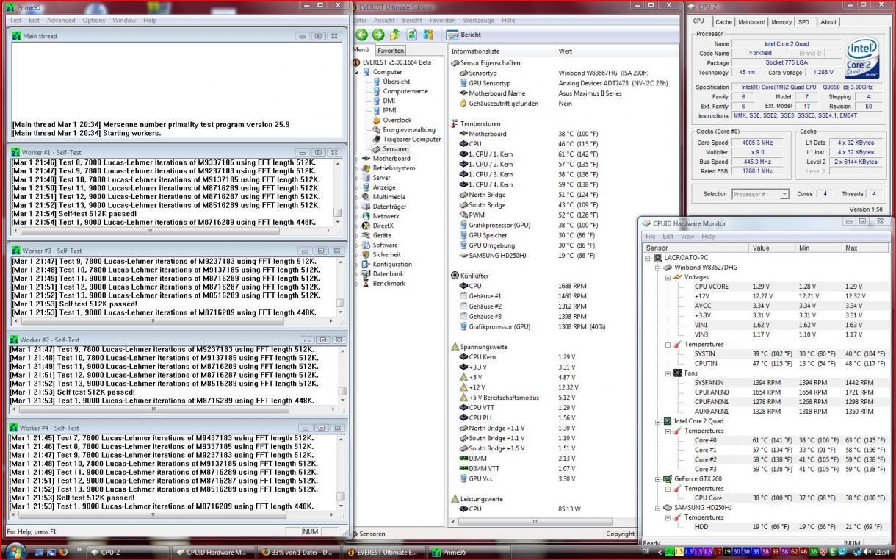Viewport: 896px width, 560px height.
Task: Collapse the Computer node in EVEREST tree
Action: click(x=357, y=72)
